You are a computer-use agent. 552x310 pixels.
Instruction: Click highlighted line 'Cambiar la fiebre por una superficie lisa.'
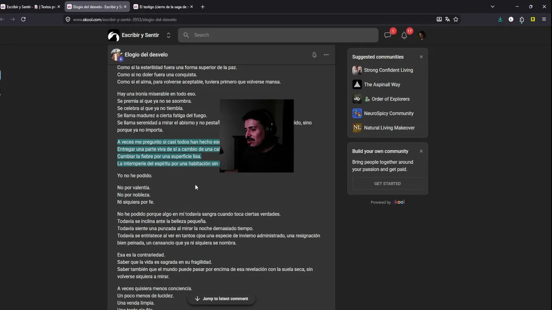(159, 156)
